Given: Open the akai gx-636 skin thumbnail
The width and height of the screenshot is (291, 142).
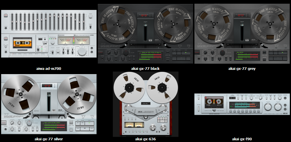Looking at the screenshot, I should tap(146, 104).
